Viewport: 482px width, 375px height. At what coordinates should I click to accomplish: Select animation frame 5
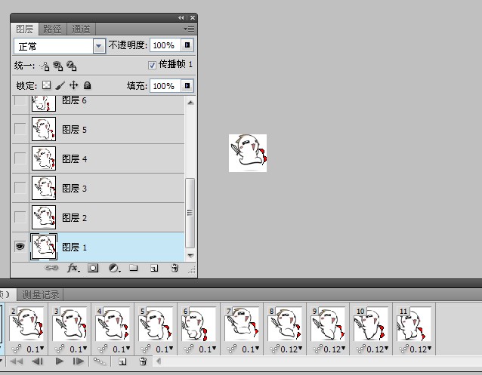(x=156, y=324)
